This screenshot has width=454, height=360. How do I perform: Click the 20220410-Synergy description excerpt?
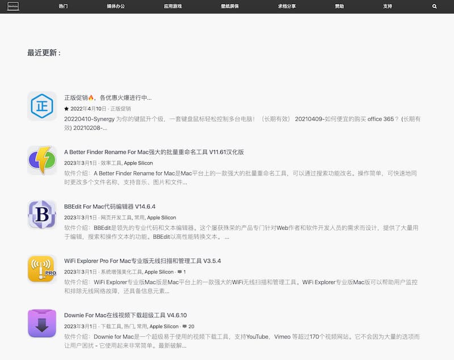coord(242,124)
